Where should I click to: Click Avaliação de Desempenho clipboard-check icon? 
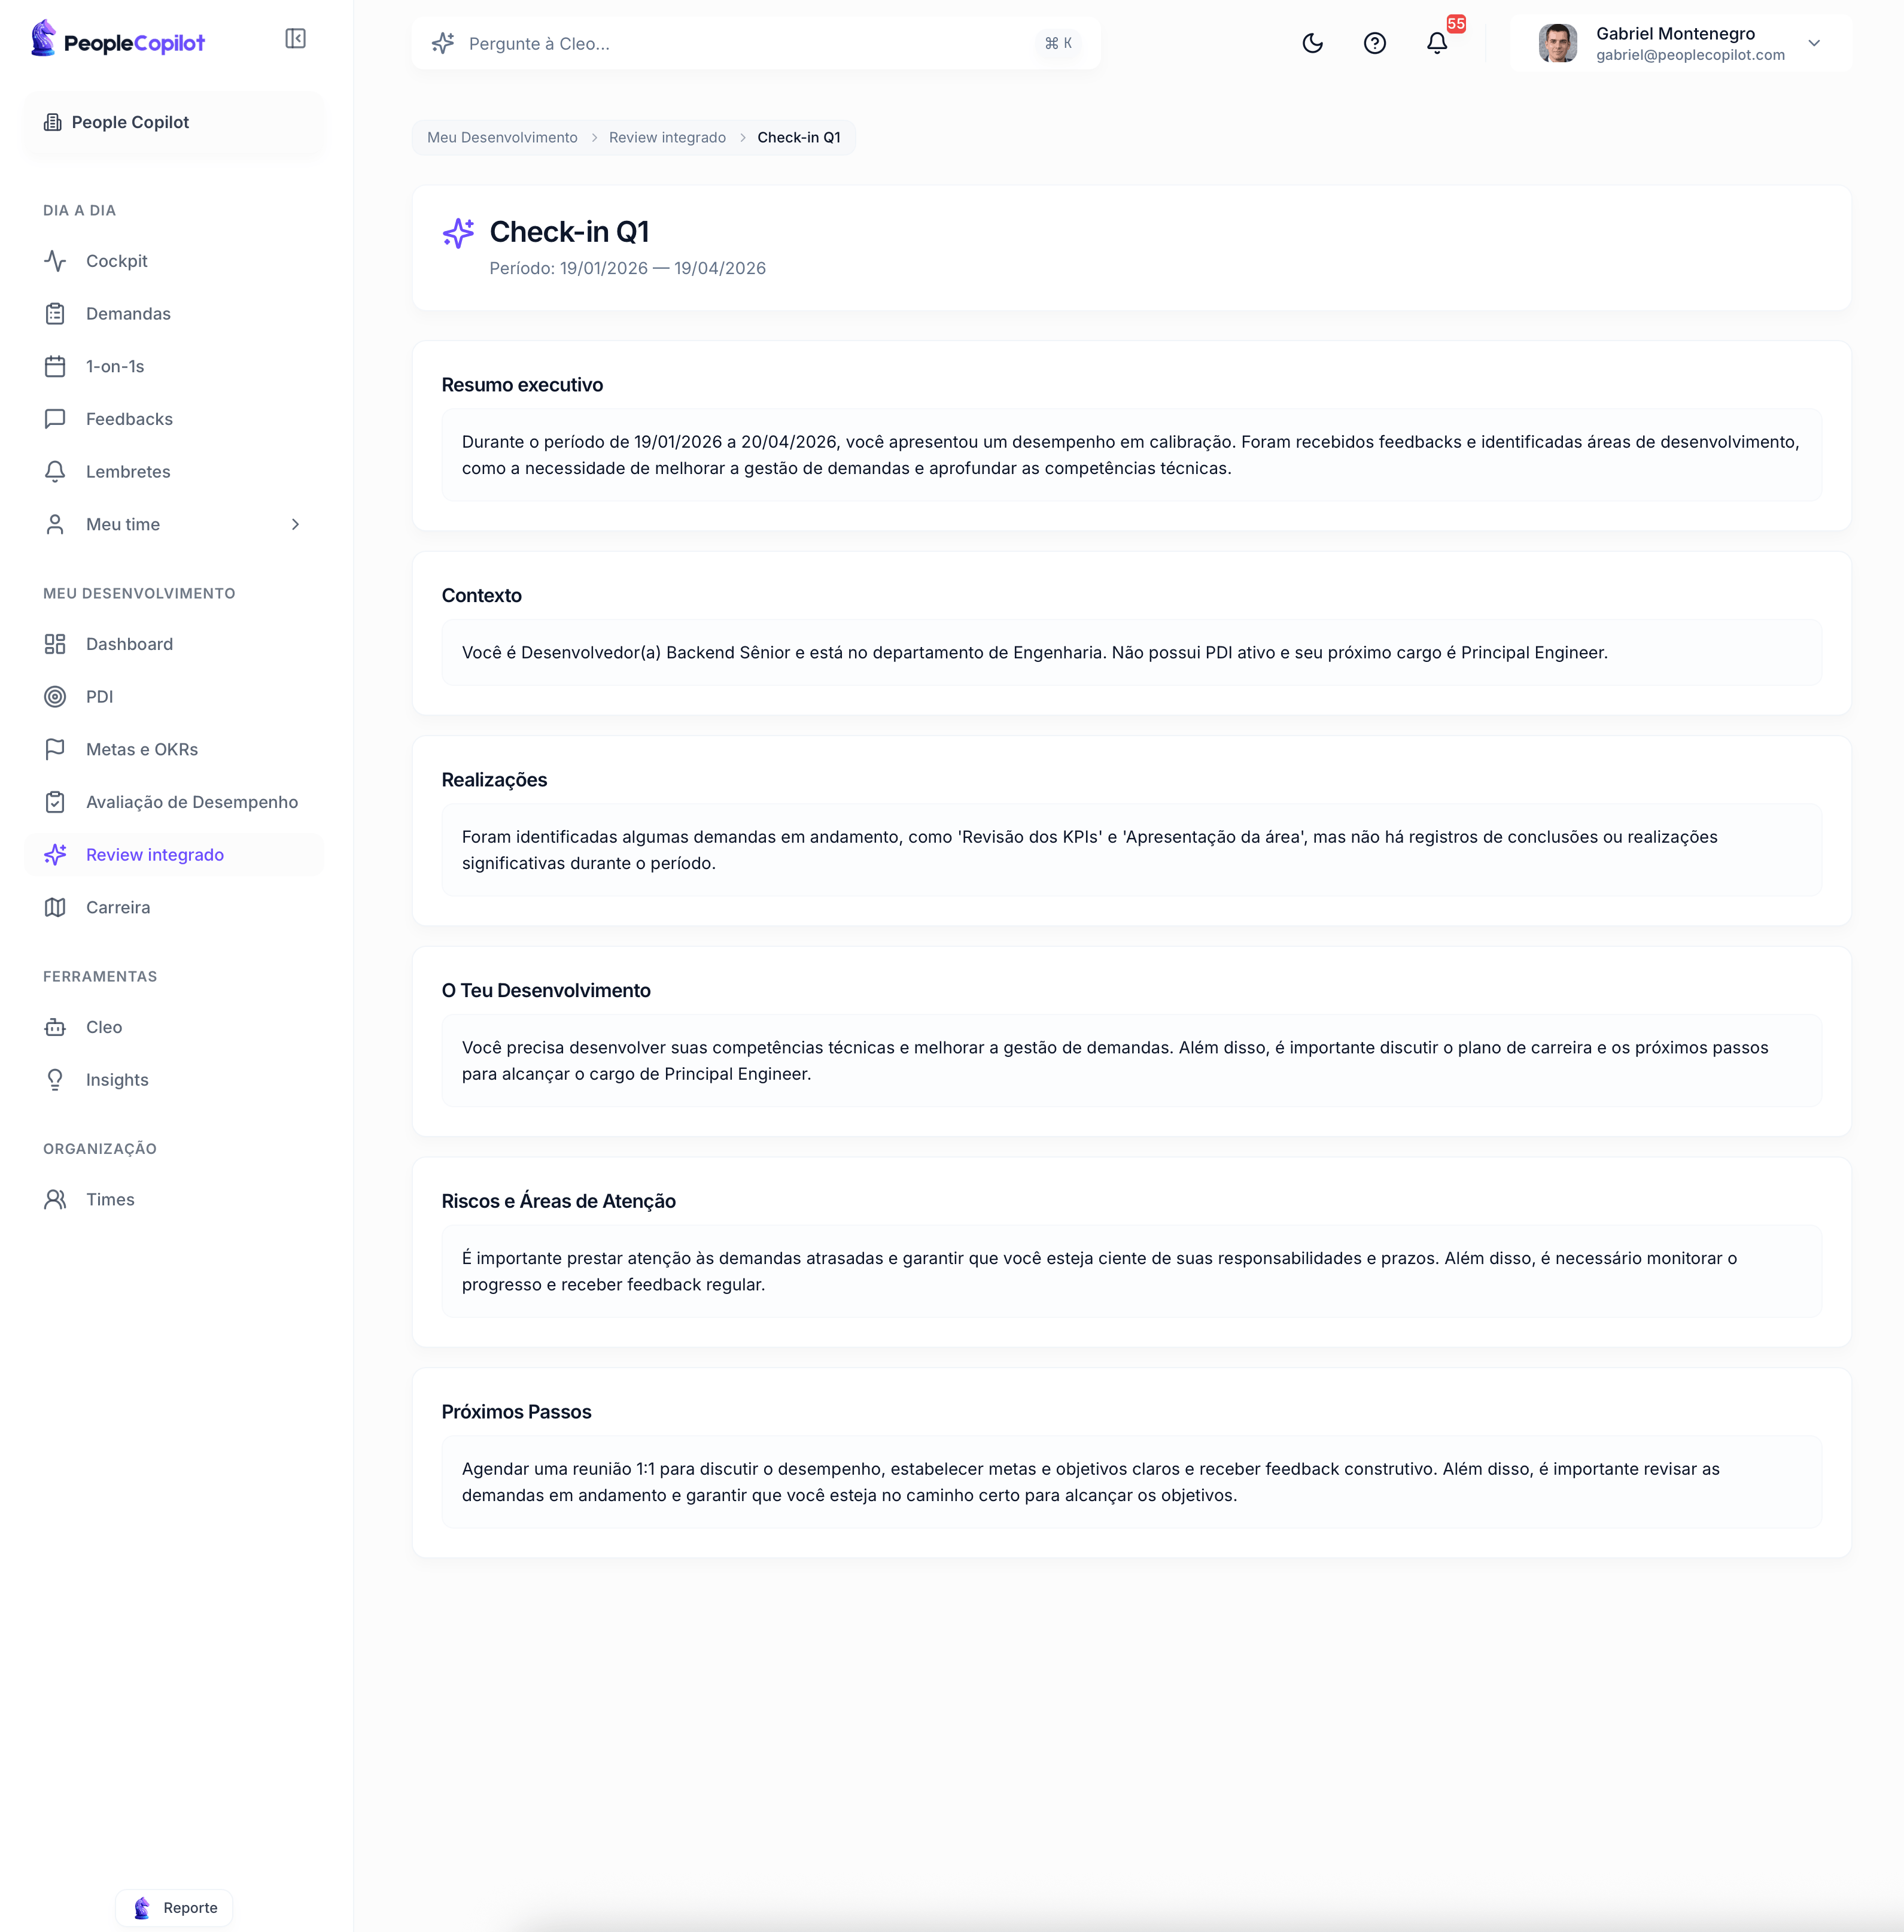coord(55,802)
